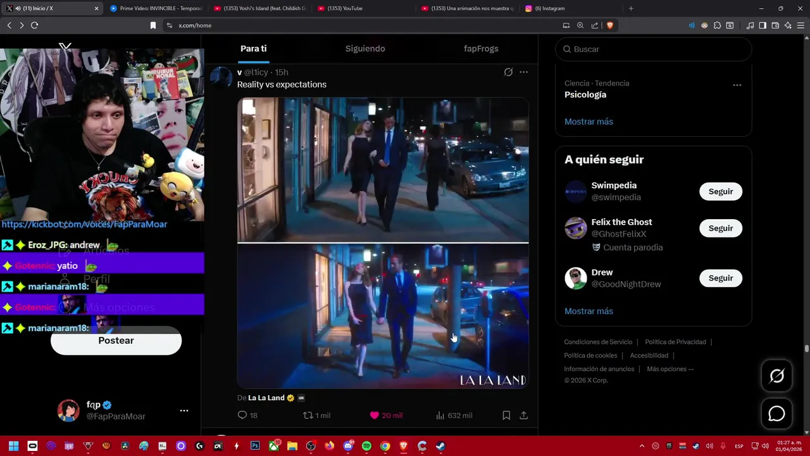Open the floating messages chat button
Viewport: 810px width, 456px height.
tap(776, 414)
